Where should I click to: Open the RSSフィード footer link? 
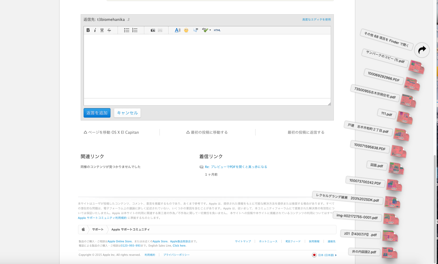point(293,241)
